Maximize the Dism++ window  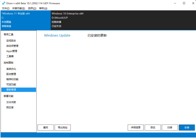point(184,3)
